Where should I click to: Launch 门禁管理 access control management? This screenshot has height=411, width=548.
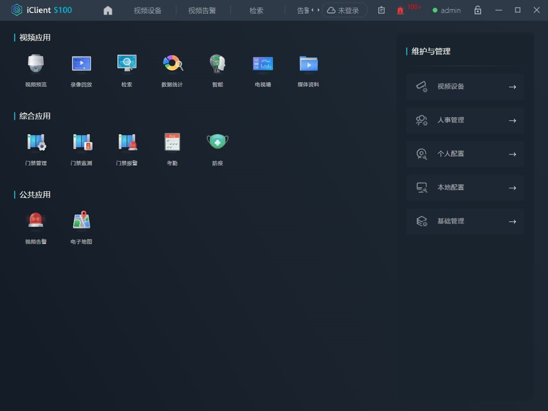pyautogui.click(x=36, y=143)
